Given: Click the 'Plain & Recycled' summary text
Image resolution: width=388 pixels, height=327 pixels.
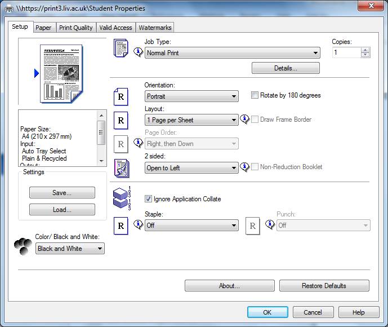Looking at the screenshot, I should coord(44,158).
